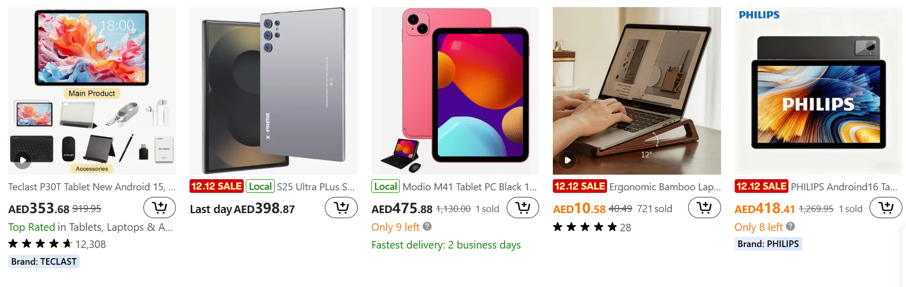Screen dimensions: 906x287
Task: Play the Teclast product video
Action: [22, 160]
